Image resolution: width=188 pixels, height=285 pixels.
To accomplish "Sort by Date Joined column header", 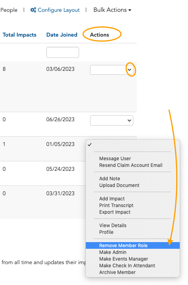I will 62,35.
